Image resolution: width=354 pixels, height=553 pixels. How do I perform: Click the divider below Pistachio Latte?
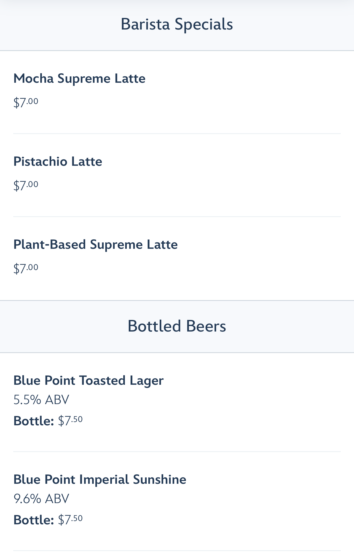[x=177, y=217]
